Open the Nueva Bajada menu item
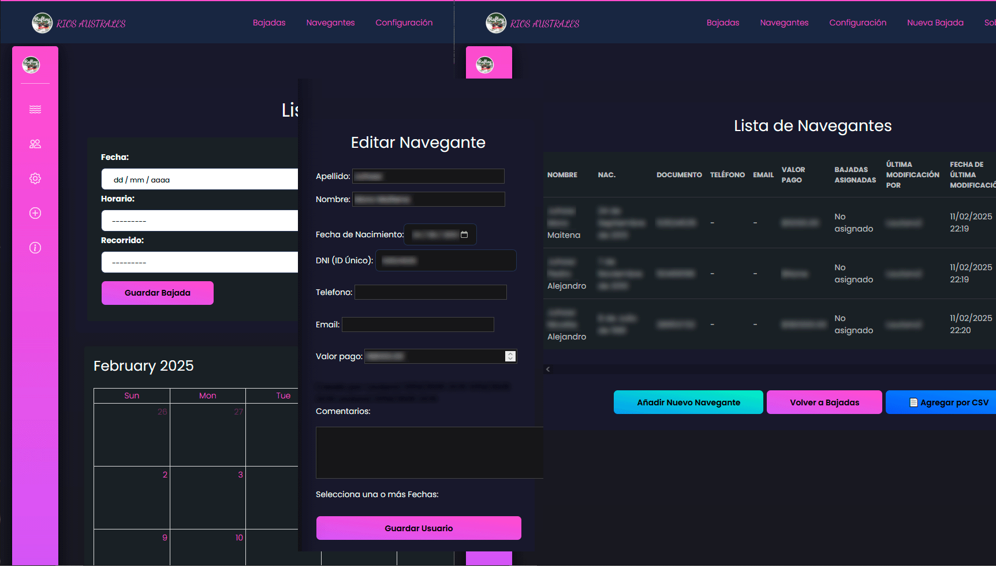Screen dimensions: 996x567 pos(935,23)
